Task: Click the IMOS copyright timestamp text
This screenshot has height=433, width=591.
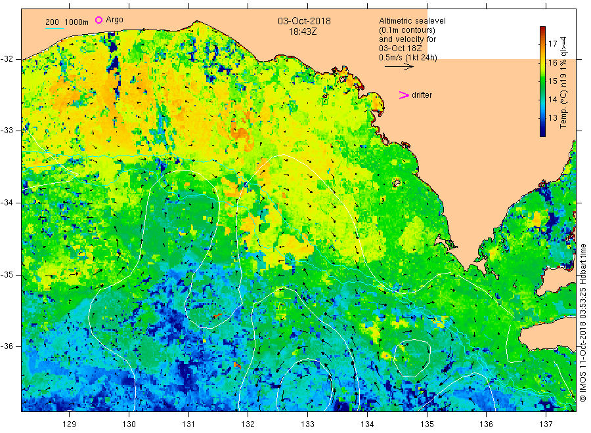Action: [582, 323]
